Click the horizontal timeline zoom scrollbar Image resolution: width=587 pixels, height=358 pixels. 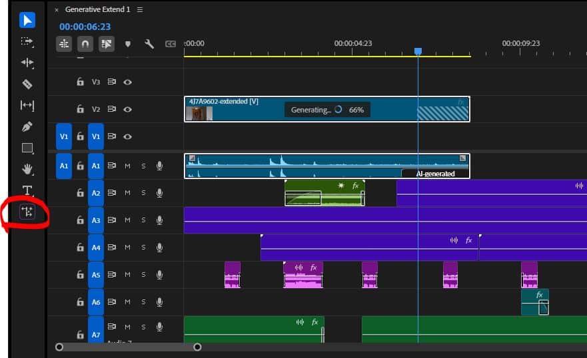coord(129,347)
